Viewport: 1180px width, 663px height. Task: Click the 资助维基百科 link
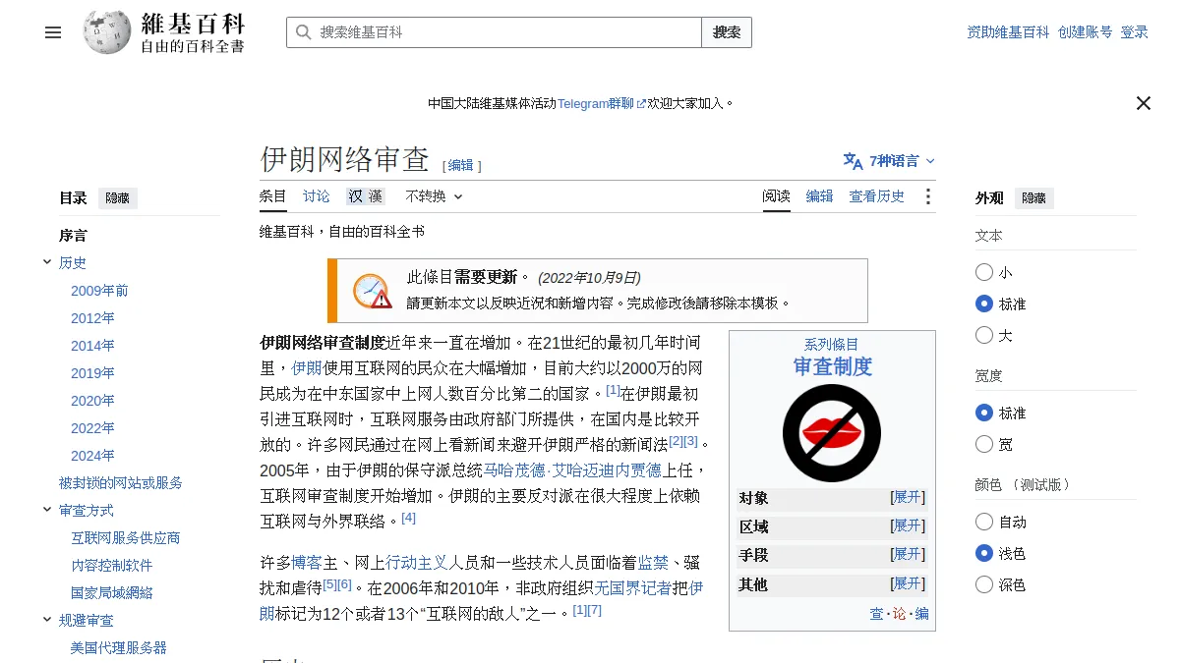coord(1008,32)
